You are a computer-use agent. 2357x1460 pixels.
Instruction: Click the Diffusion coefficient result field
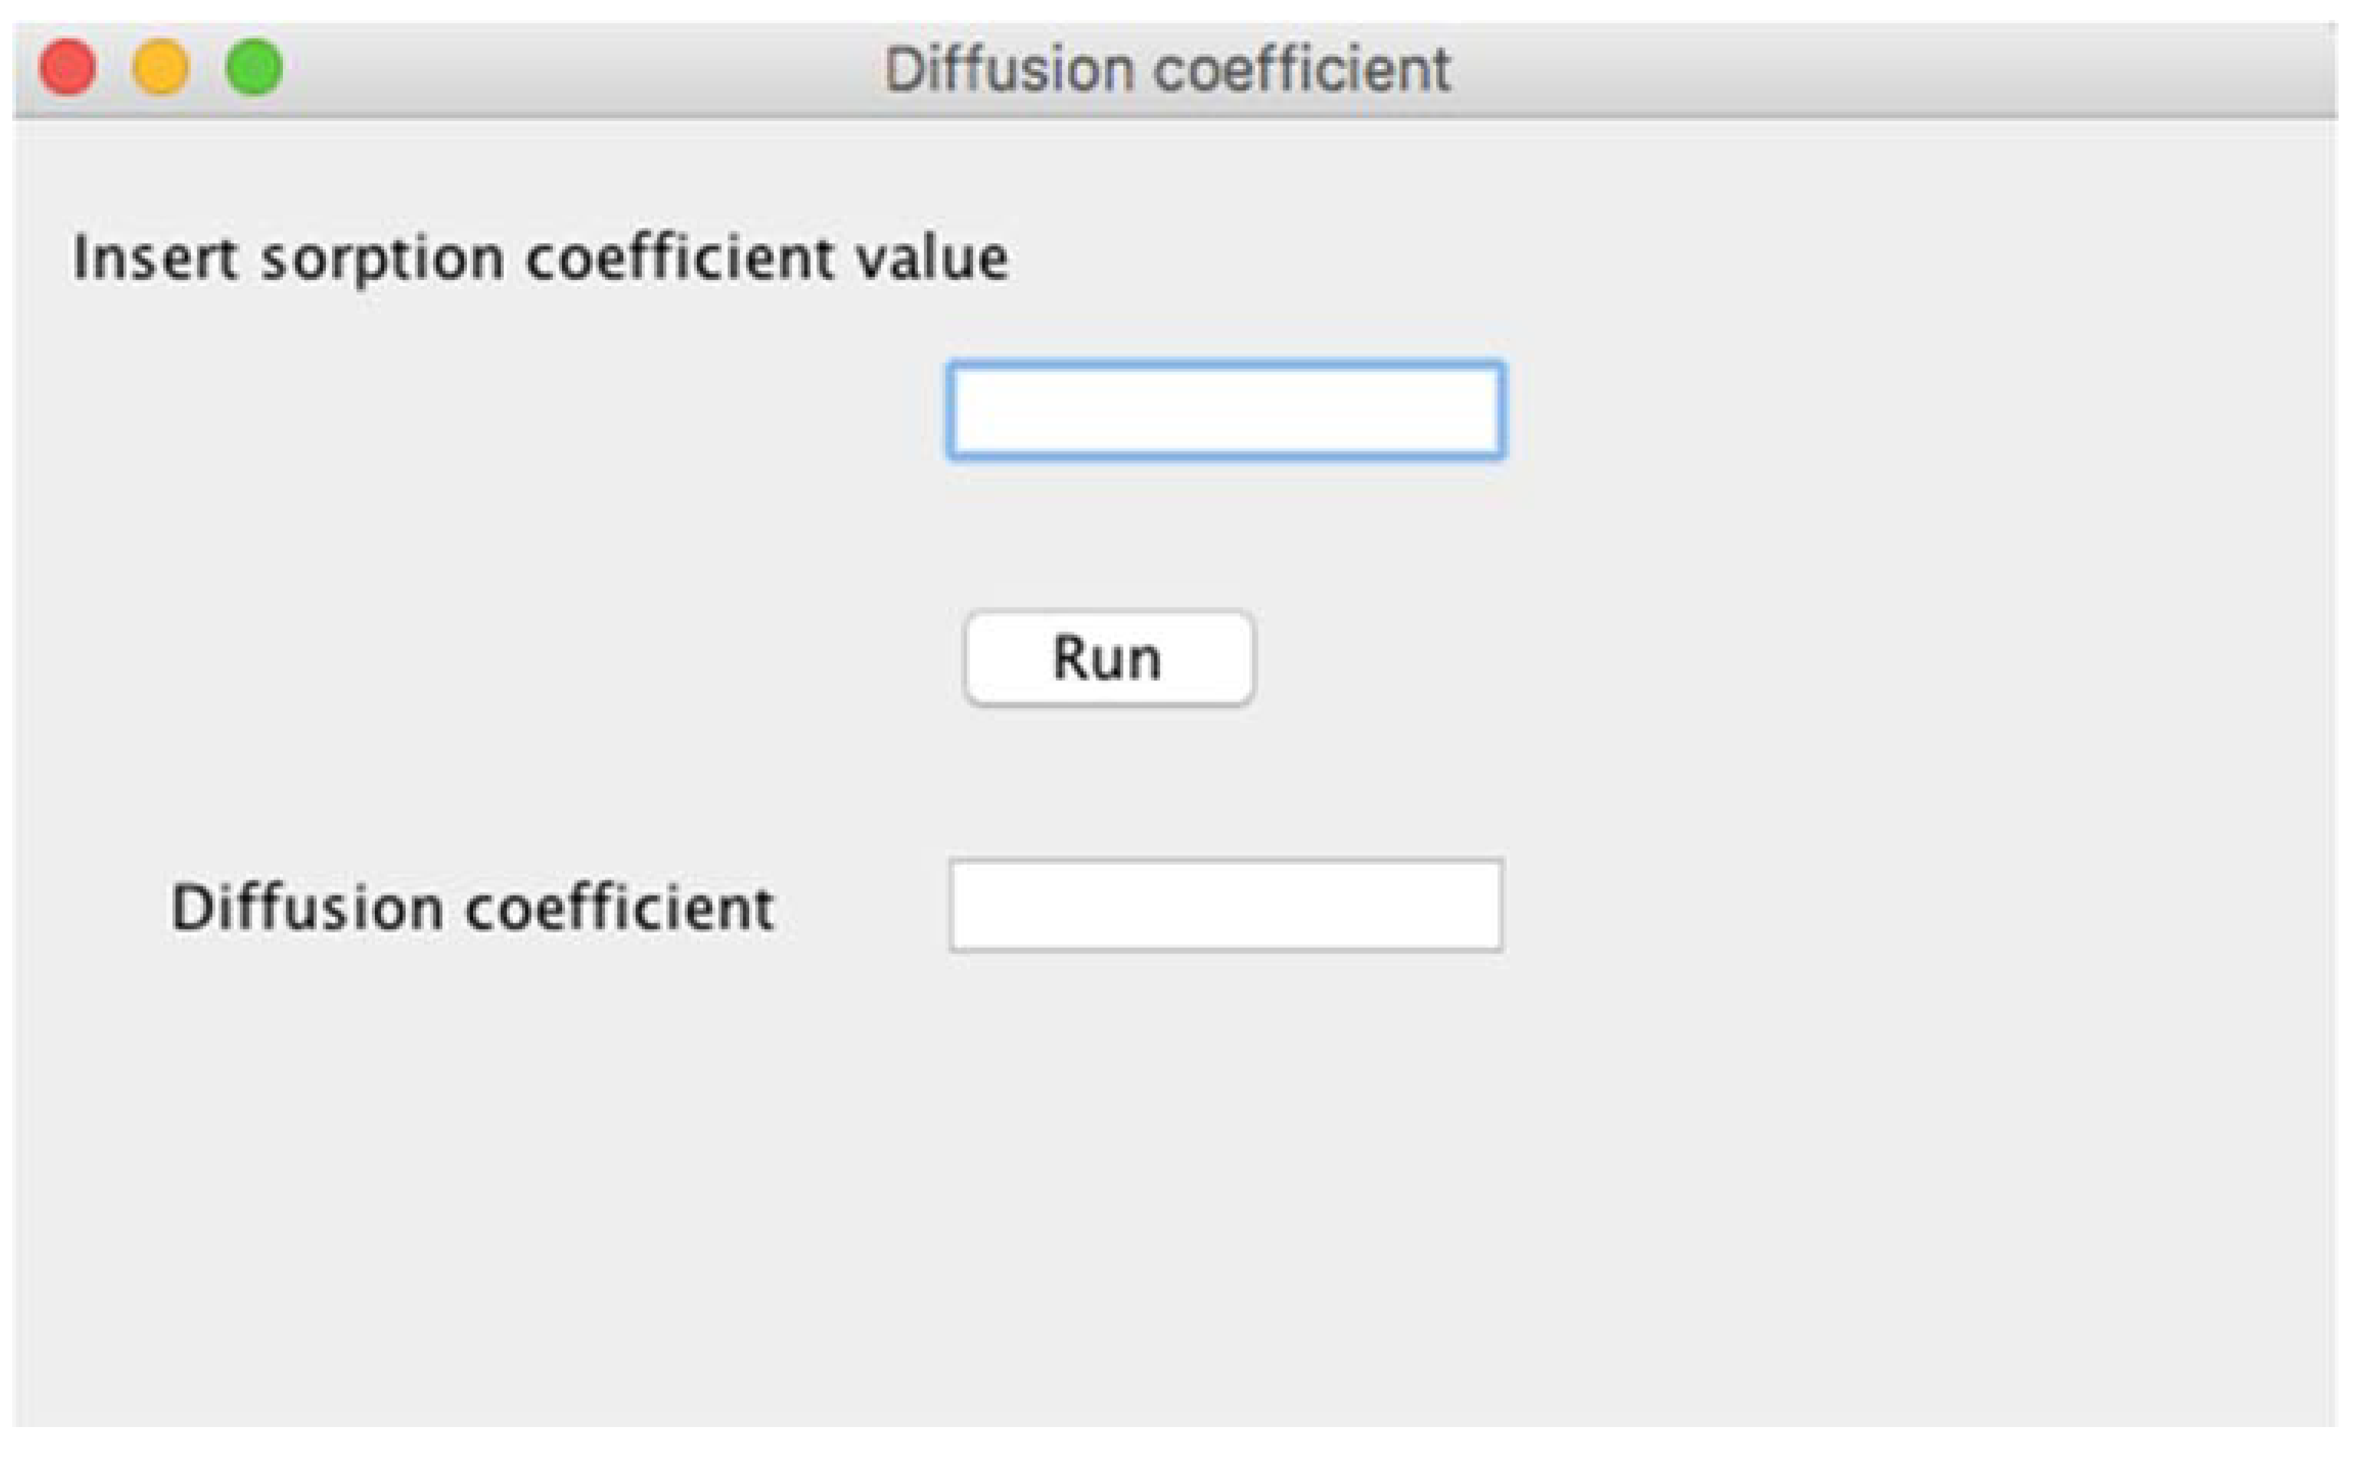point(1225,906)
